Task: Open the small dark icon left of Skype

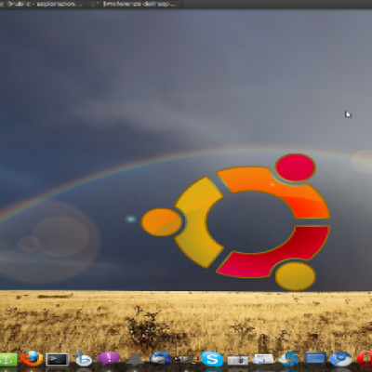Action: click(x=185, y=360)
